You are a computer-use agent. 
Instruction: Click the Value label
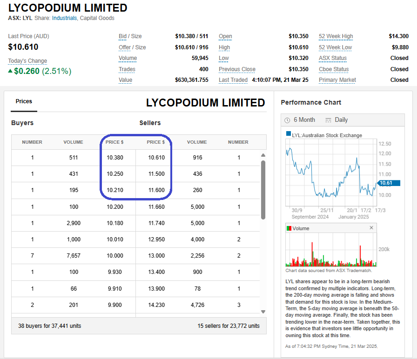click(125, 80)
